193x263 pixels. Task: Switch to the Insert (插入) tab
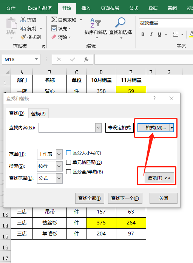click(x=86, y=8)
